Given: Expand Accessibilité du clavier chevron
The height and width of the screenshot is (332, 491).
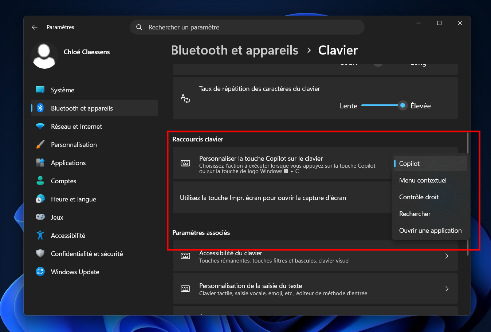Looking at the screenshot, I should coord(447,256).
